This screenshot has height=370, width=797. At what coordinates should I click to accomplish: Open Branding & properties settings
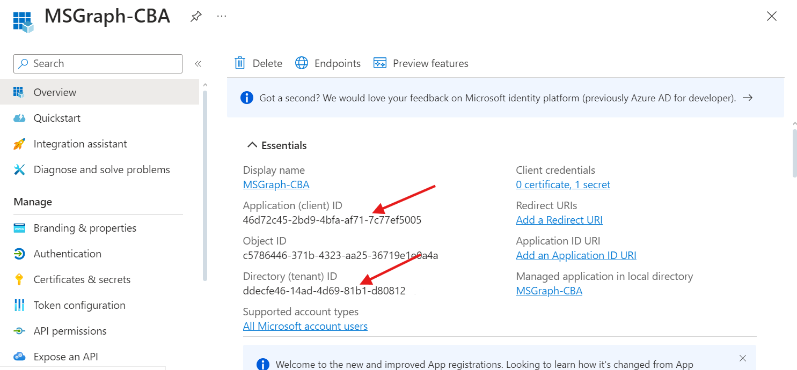[85, 227]
